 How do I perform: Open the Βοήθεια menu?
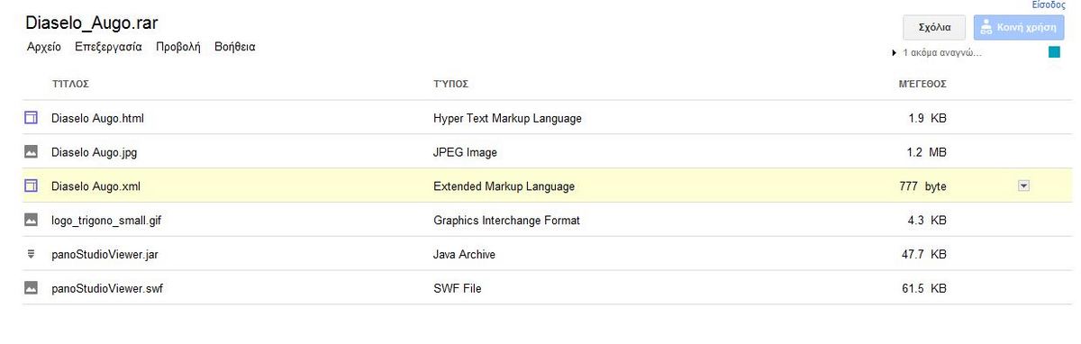pos(235,47)
